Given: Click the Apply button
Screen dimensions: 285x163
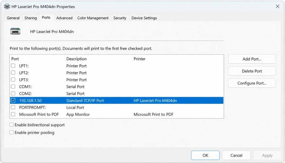Looking at the screenshot, I should pyautogui.click(x=267, y=155).
